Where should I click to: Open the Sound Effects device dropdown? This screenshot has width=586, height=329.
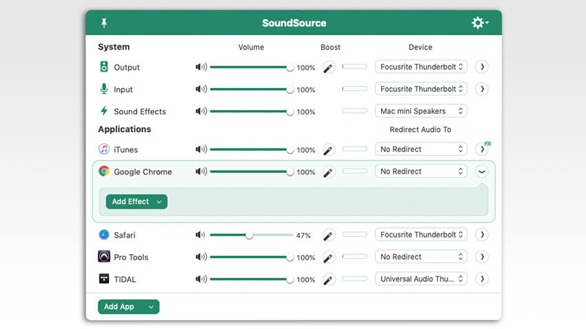click(x=421, y=111)
